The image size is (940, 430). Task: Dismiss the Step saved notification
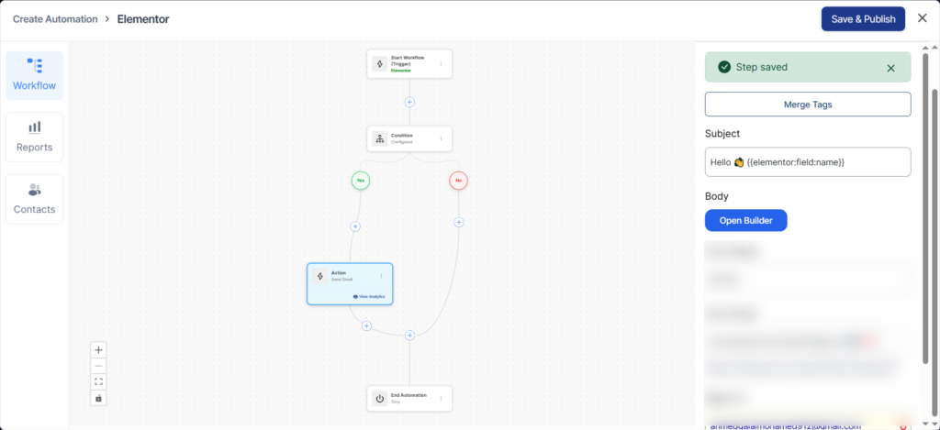click(890, 68)
